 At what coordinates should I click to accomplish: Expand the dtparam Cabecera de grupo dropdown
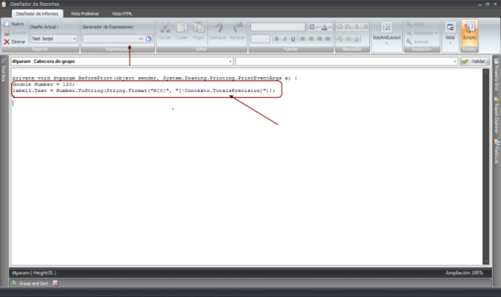click(x=231, y=62)
